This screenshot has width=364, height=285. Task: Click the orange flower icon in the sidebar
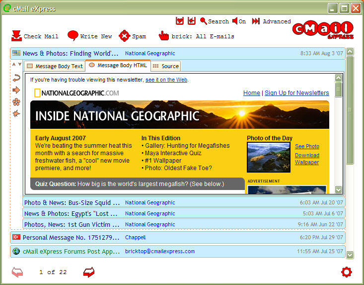click(16, 102)
